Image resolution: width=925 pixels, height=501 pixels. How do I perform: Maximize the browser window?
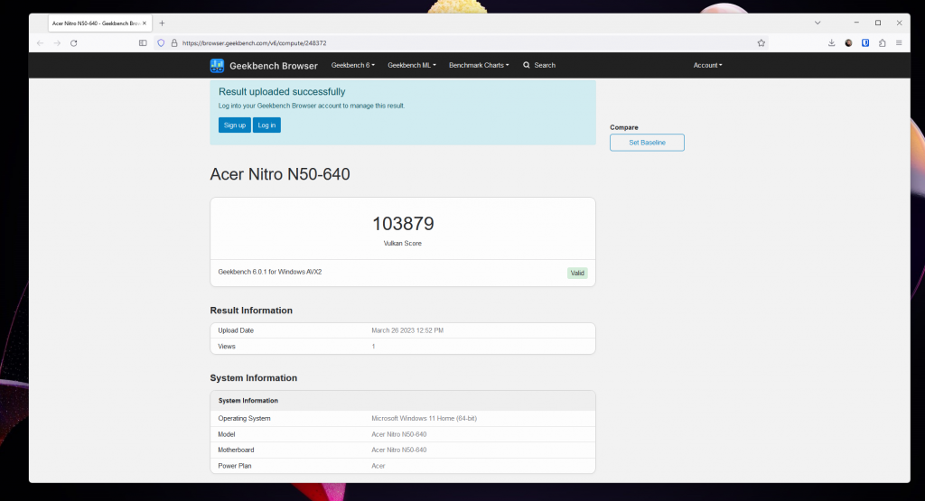[x=878, y=23]
